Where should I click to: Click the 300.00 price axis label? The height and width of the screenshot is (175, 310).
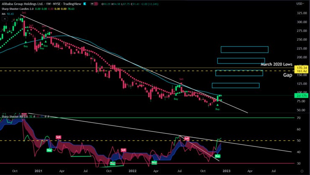(302, 22)
